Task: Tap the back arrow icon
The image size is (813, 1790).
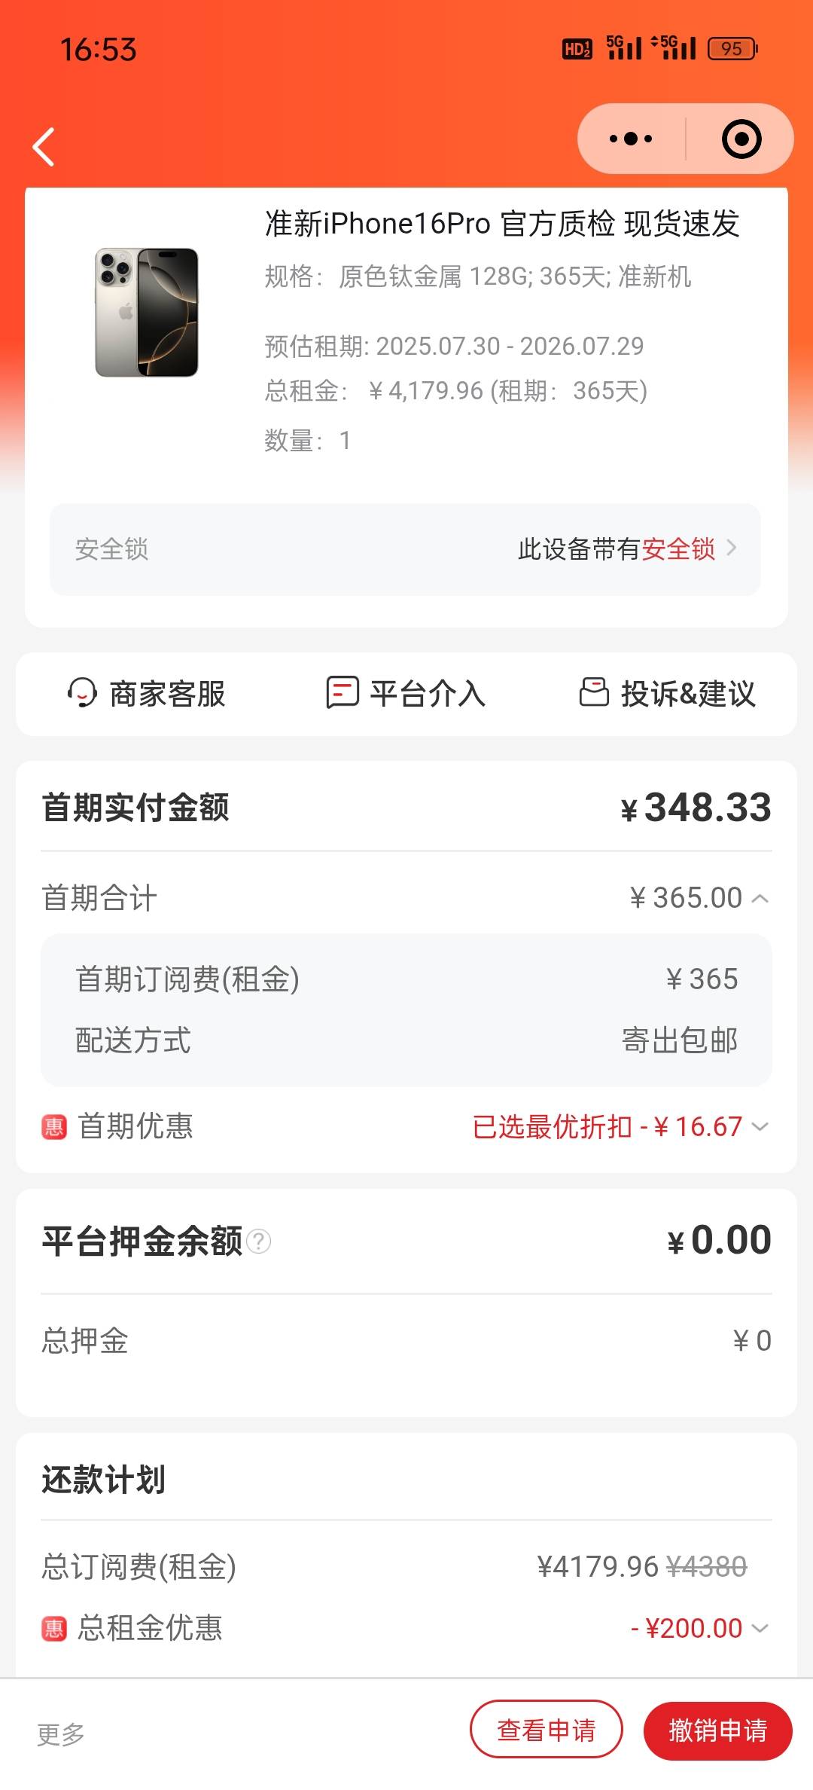Action: point(44,146)
